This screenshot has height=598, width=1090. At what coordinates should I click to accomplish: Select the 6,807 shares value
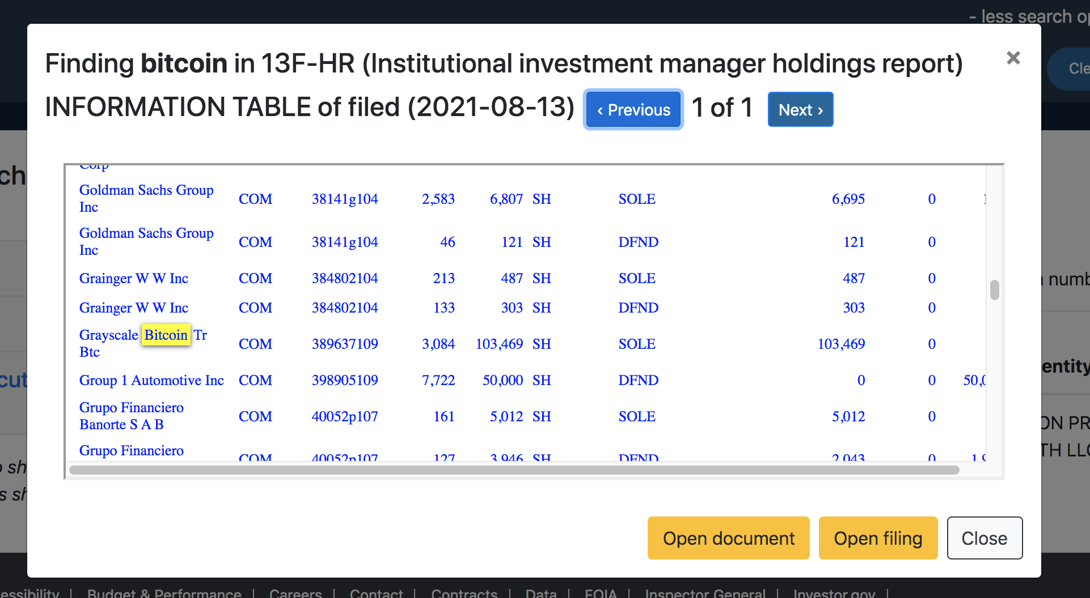(x=506, y=199)
